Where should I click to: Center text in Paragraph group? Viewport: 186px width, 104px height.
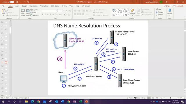[x=78, y=14]
